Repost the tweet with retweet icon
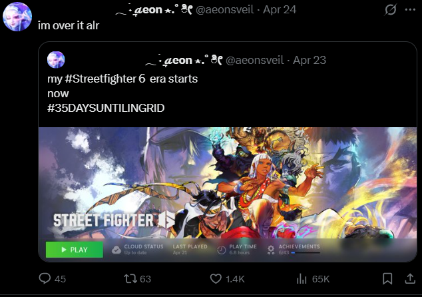Viewport: 422px width, 297px height. tap(130, 279)
